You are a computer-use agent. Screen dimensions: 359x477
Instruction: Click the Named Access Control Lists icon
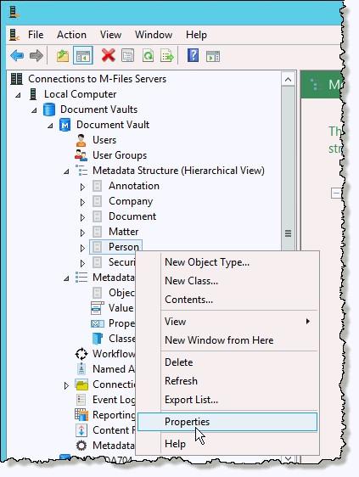coord(81,369)
